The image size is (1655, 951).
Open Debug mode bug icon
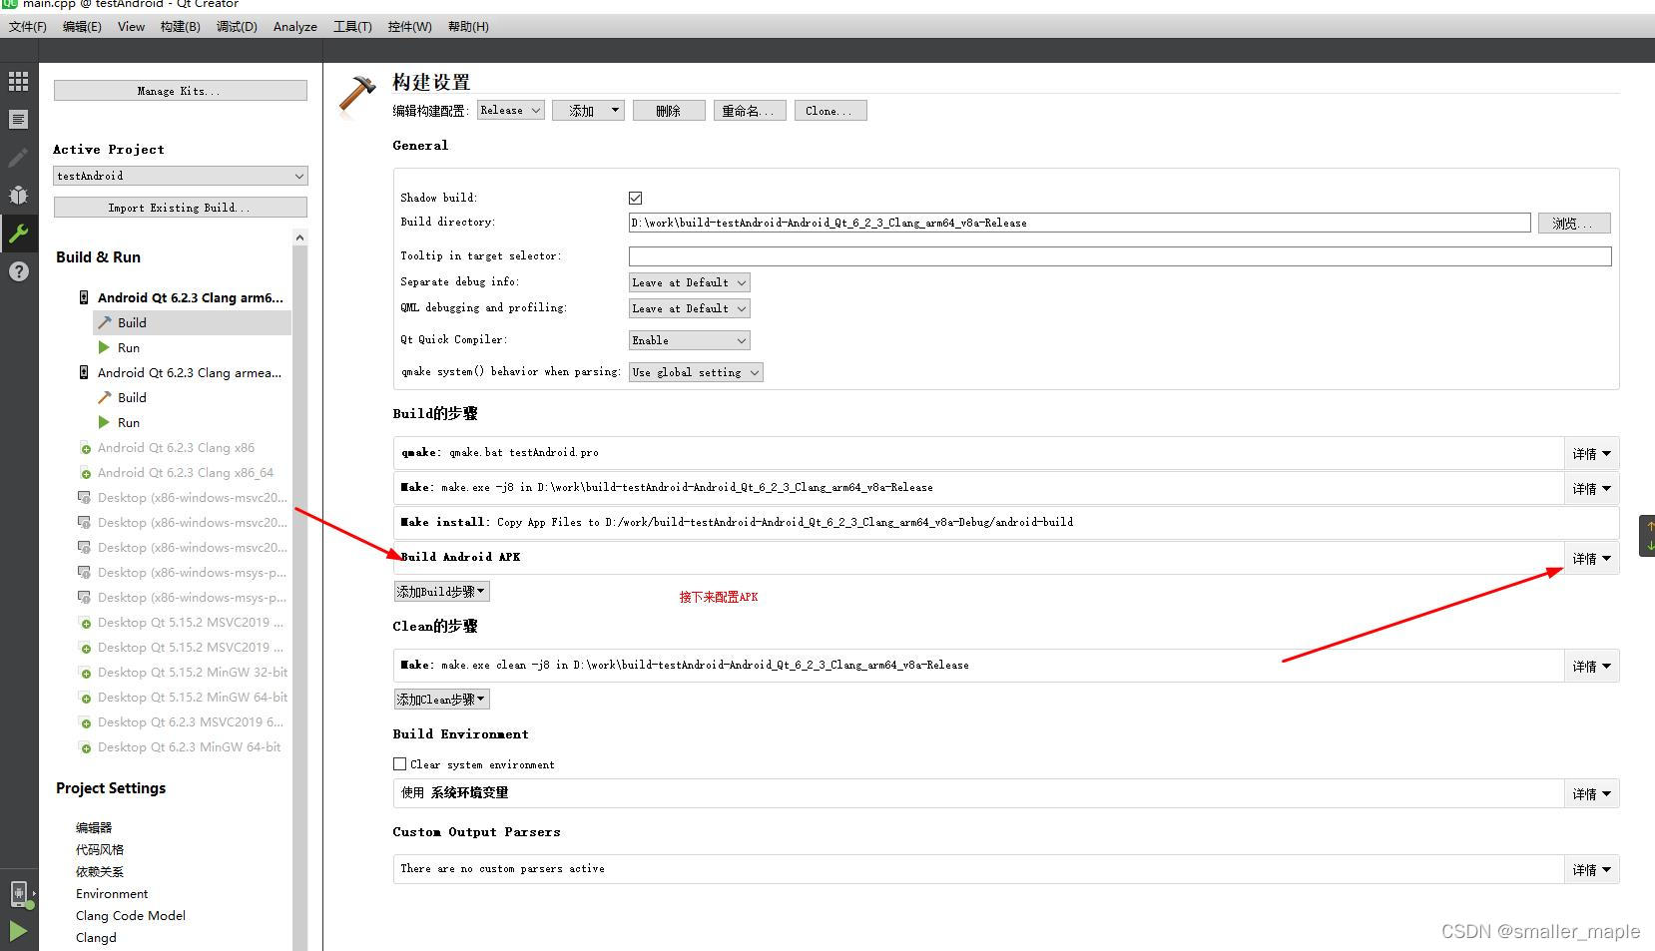tap(18, 196)
